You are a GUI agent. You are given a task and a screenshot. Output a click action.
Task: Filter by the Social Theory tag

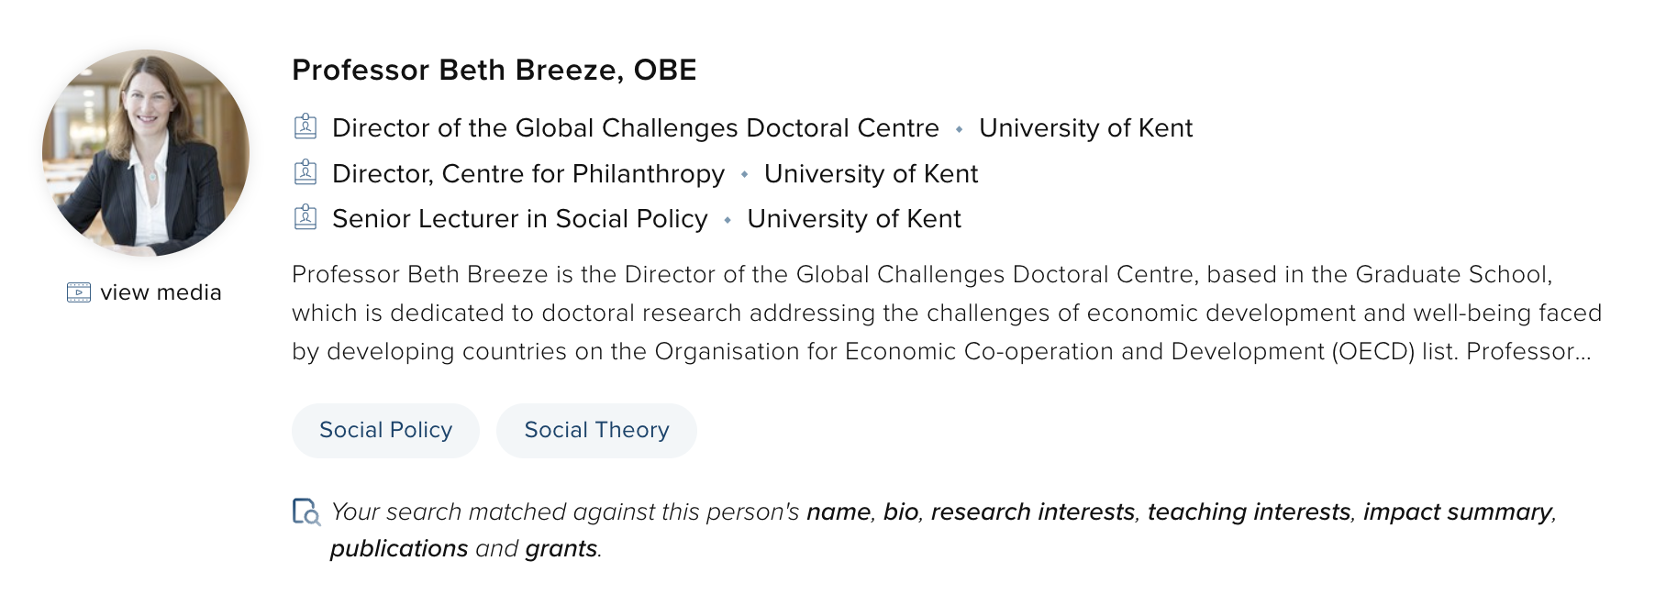tap(596, 430)
